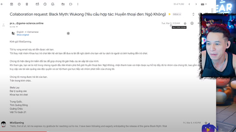This screenshot has height=132, width=236.
Task: Toggle the star on MixiGaming's reply
Action: (206, 122)
